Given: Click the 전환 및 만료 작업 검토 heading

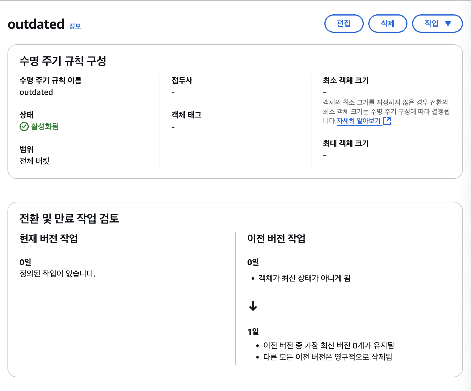Looking at the screenshot, I should (x=69, y=218).
